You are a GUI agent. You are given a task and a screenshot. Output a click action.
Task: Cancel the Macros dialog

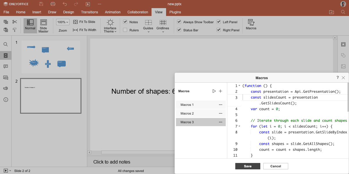(276, 166)
